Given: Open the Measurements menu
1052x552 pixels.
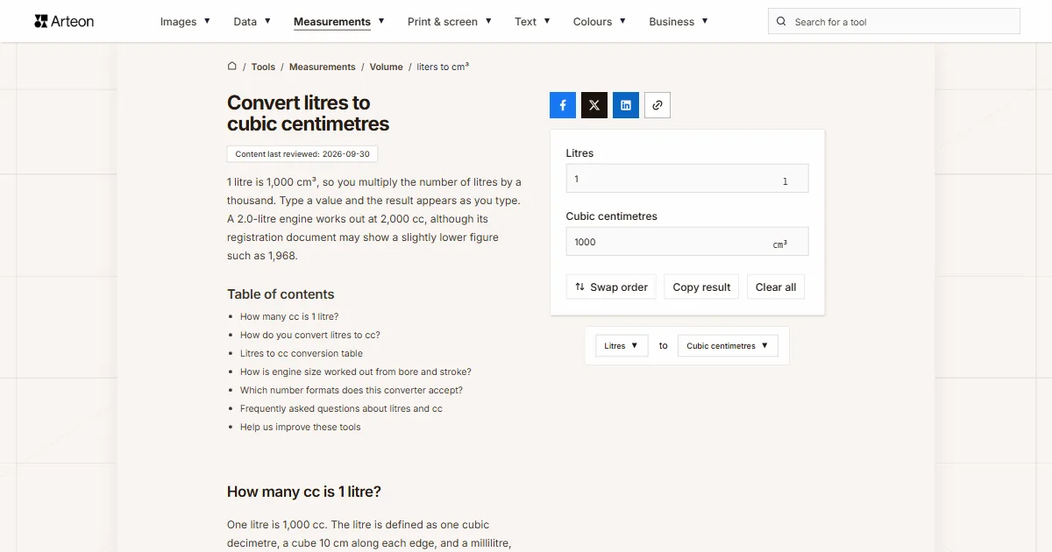Looking at the screenshot, I should click(x=339, y=22).
